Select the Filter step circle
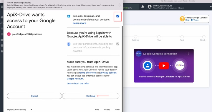The image size is (212, 112). pos(159,37)
